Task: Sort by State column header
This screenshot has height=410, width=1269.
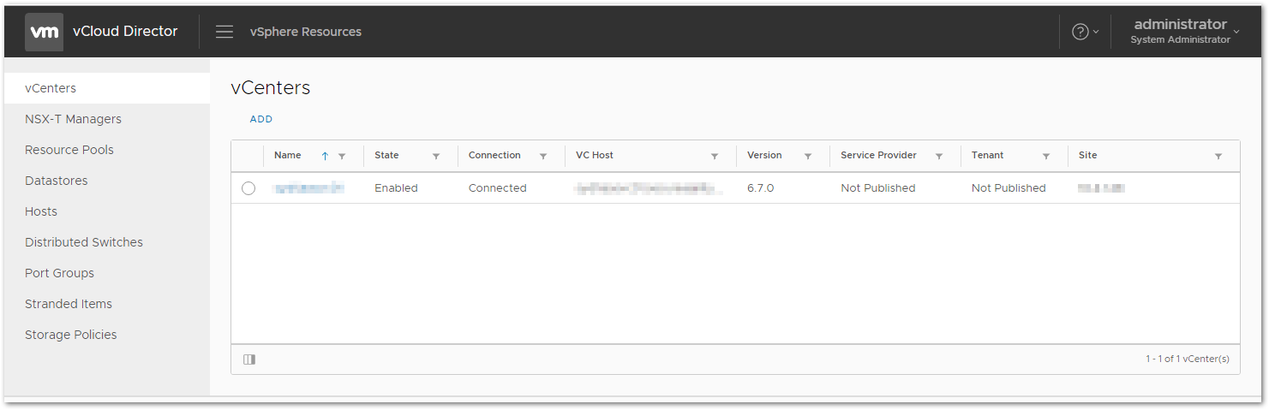Action: 386,156
